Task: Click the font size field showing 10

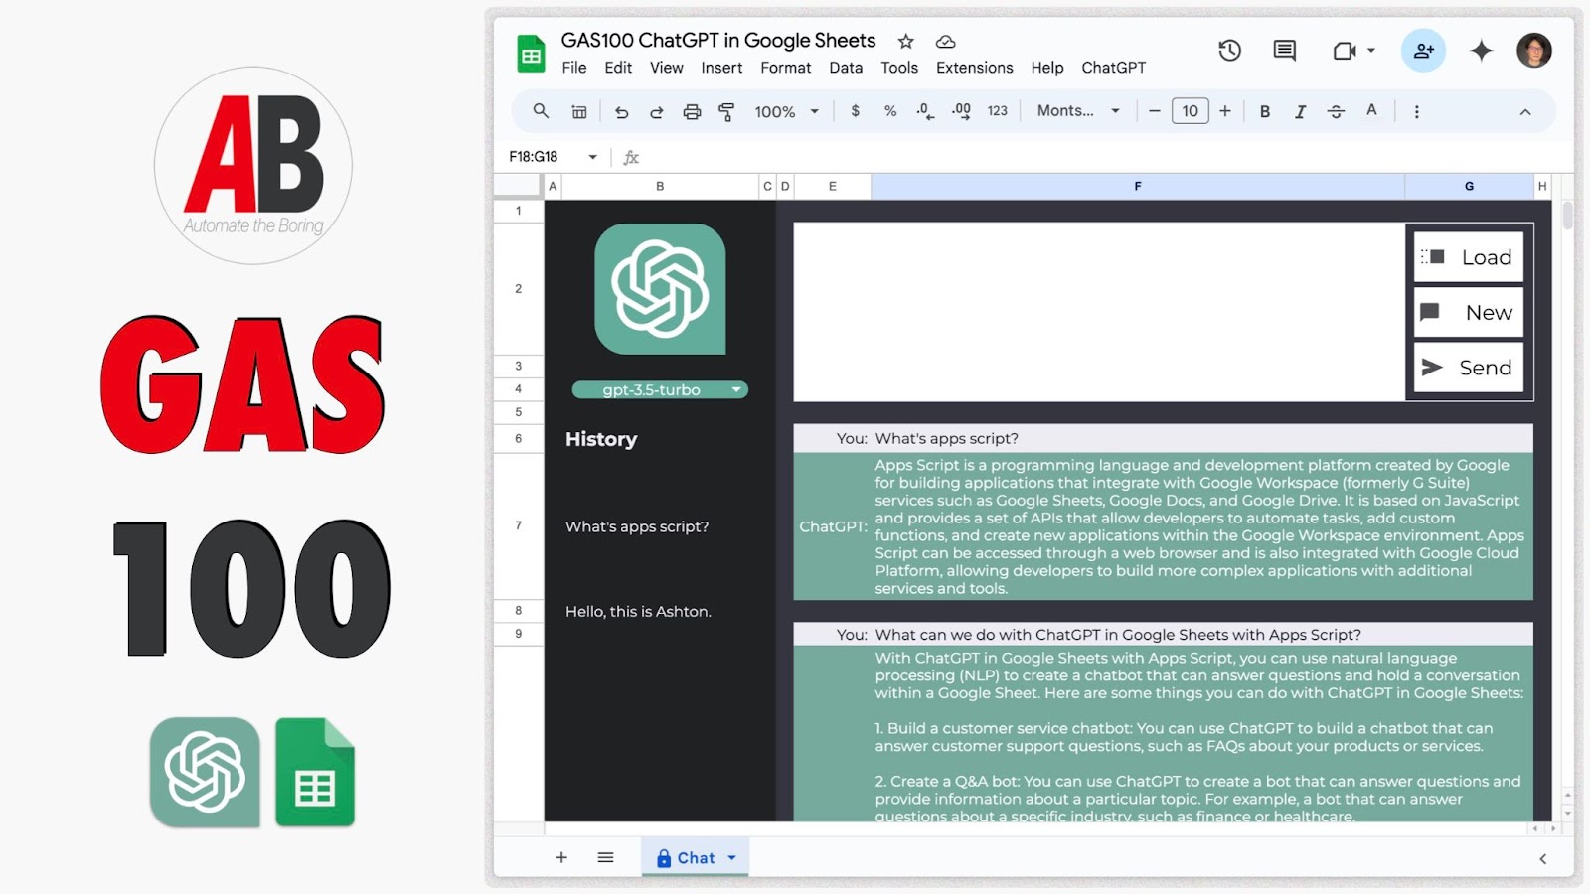Action: coord(1190,111)
